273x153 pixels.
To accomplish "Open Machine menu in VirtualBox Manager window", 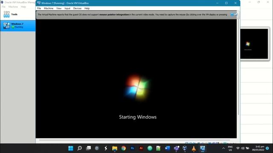I will coord(13,7).
